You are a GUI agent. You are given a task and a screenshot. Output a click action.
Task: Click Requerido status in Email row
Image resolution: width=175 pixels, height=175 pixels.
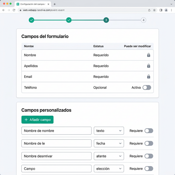coord(101,77)
